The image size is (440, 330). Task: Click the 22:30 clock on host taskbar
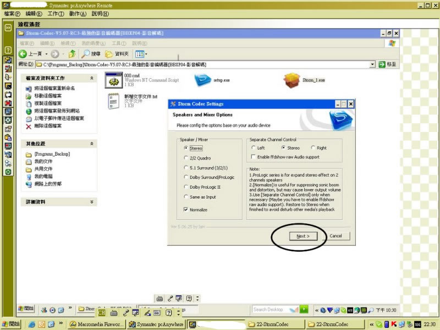[430, 324]
